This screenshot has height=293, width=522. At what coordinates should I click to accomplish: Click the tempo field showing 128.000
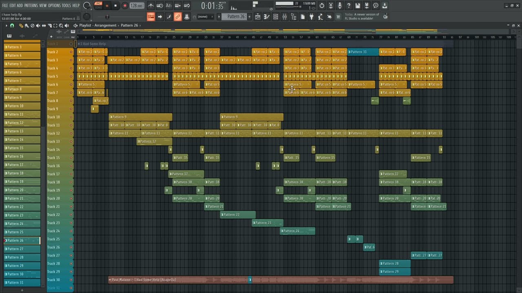[x=137, y=6]
